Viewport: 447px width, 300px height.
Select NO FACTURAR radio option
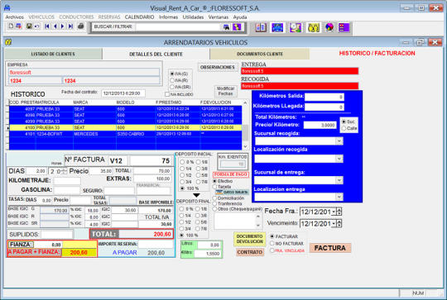coord(272,243)
